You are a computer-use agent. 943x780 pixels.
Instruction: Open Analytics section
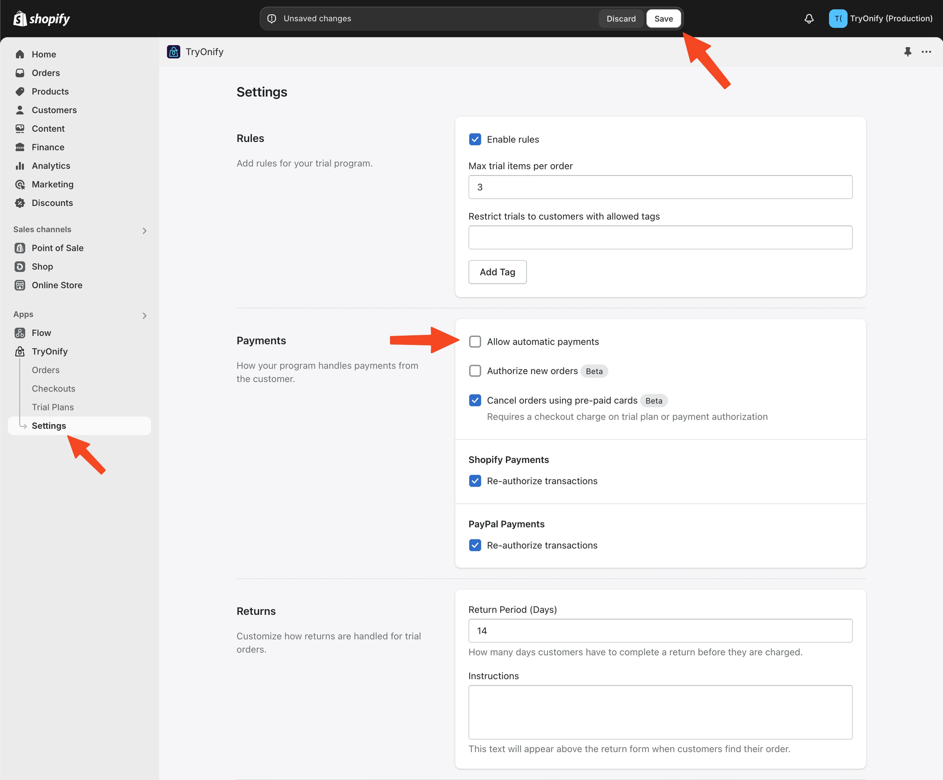click(79, 166)
